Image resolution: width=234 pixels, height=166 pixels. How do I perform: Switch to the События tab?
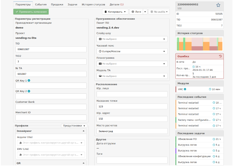pos(41,5)
